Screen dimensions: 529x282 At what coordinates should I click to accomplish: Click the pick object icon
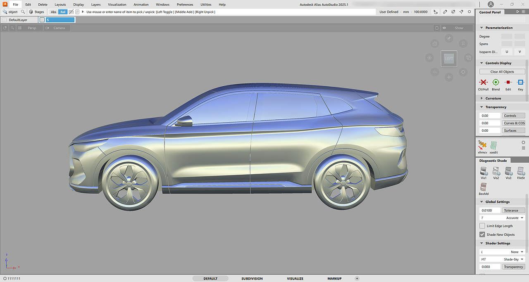click(x=5, y=12)
